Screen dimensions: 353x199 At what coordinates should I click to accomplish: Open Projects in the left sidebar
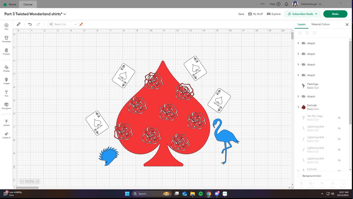(6, 52)
